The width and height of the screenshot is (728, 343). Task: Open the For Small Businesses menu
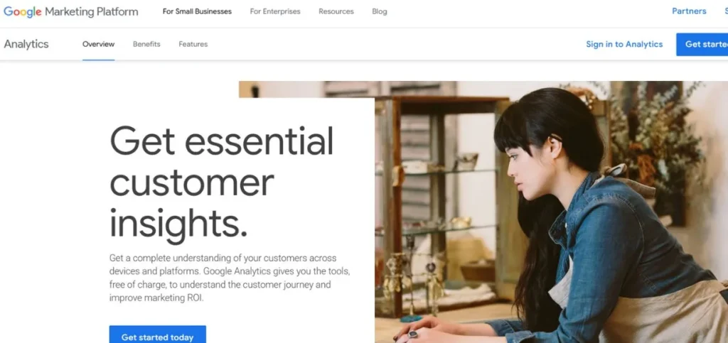(x=197, y=11)
